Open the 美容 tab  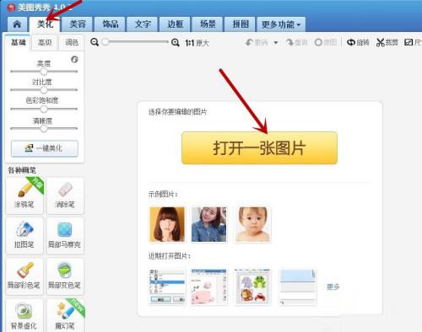point(78,24)
